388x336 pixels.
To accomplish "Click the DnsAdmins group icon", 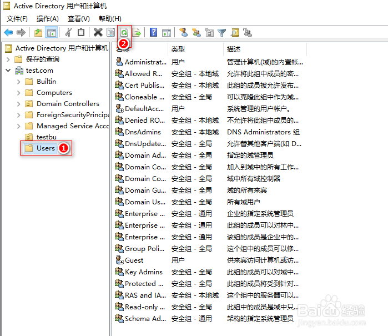I will (119, 132).
